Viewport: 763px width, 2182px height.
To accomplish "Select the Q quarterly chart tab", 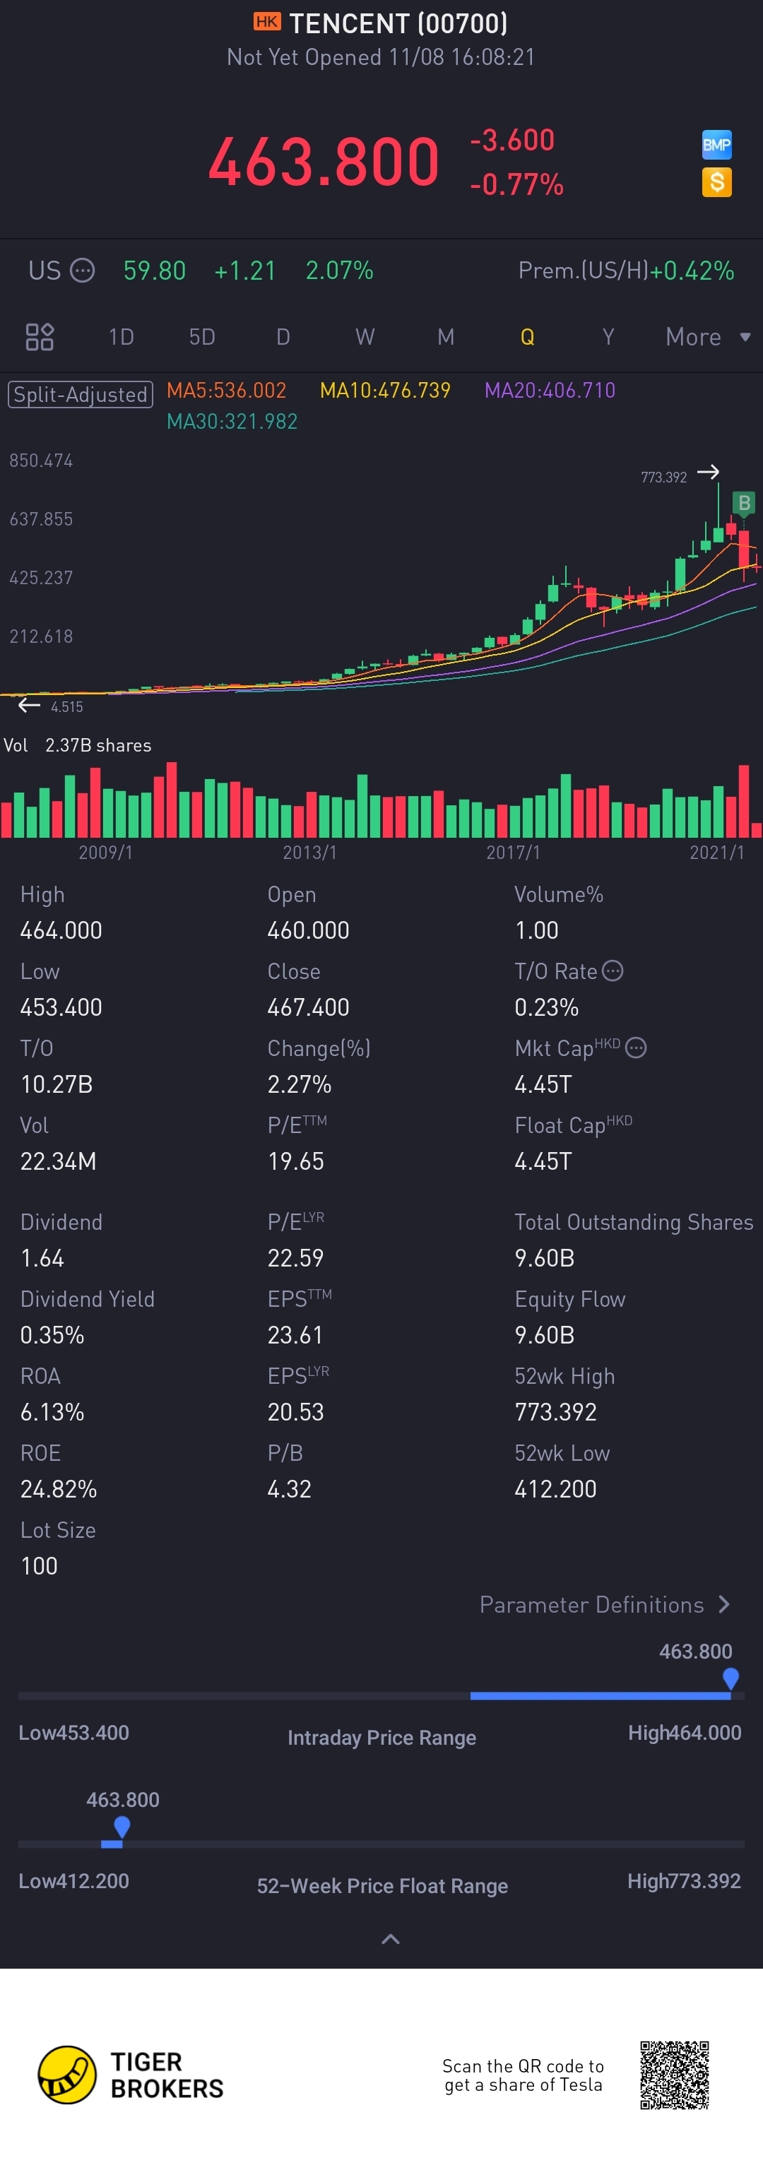I will [x=527, y=337].
